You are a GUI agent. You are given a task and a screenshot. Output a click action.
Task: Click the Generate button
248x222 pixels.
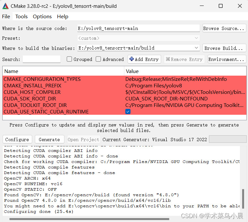(49, 139)
